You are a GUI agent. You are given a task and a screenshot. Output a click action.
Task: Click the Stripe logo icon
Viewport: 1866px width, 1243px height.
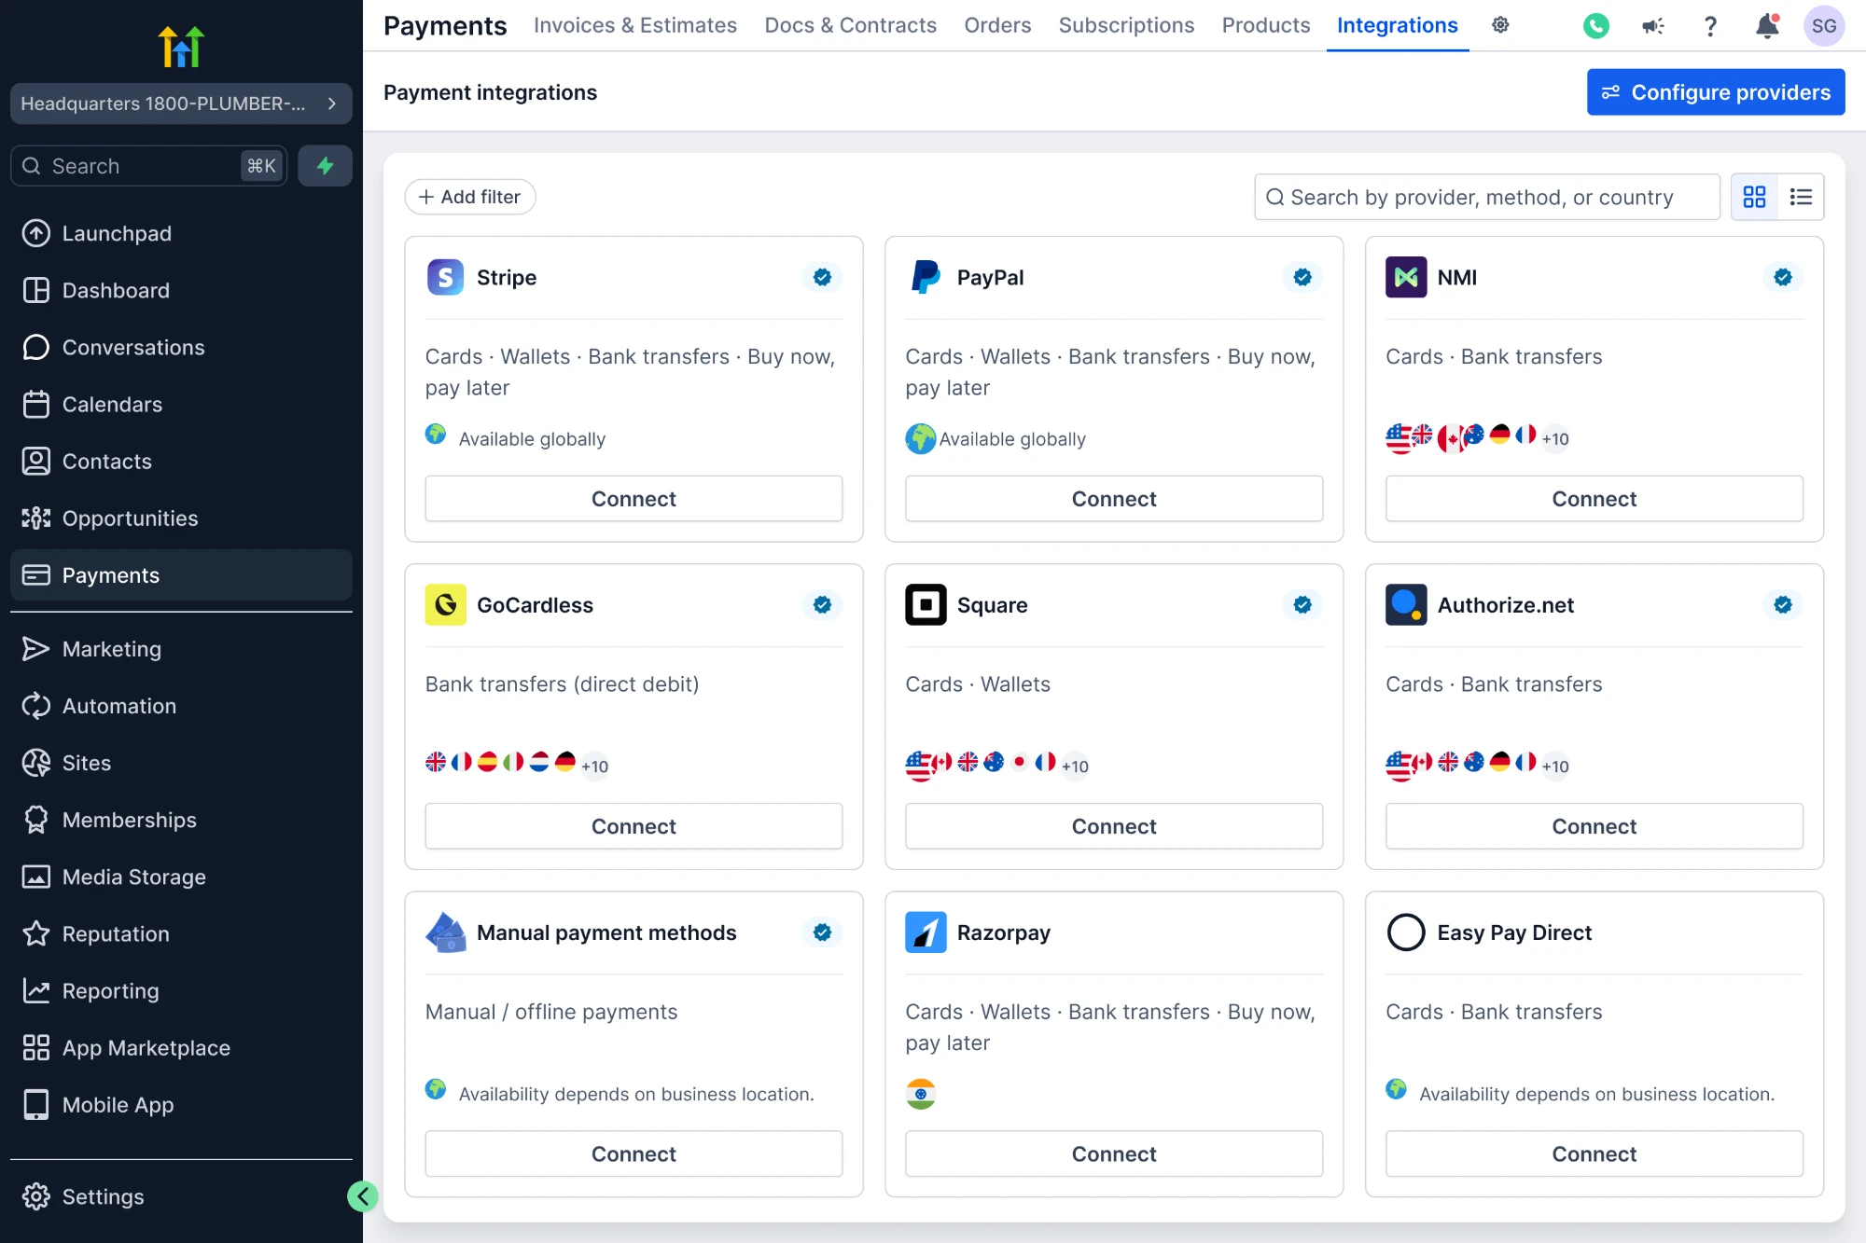pyautogui.click(x=445, y=277)
